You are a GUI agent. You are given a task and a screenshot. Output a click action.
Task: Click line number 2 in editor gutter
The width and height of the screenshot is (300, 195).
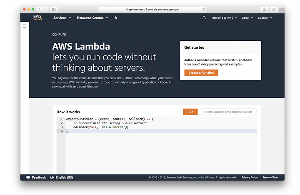click(x=62, y=123)
